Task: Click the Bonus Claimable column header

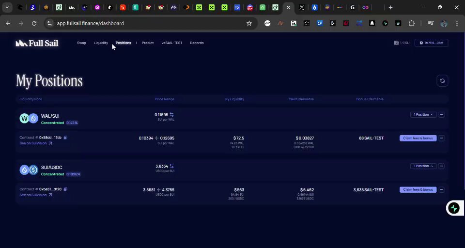Action: (x=370, y=99)
